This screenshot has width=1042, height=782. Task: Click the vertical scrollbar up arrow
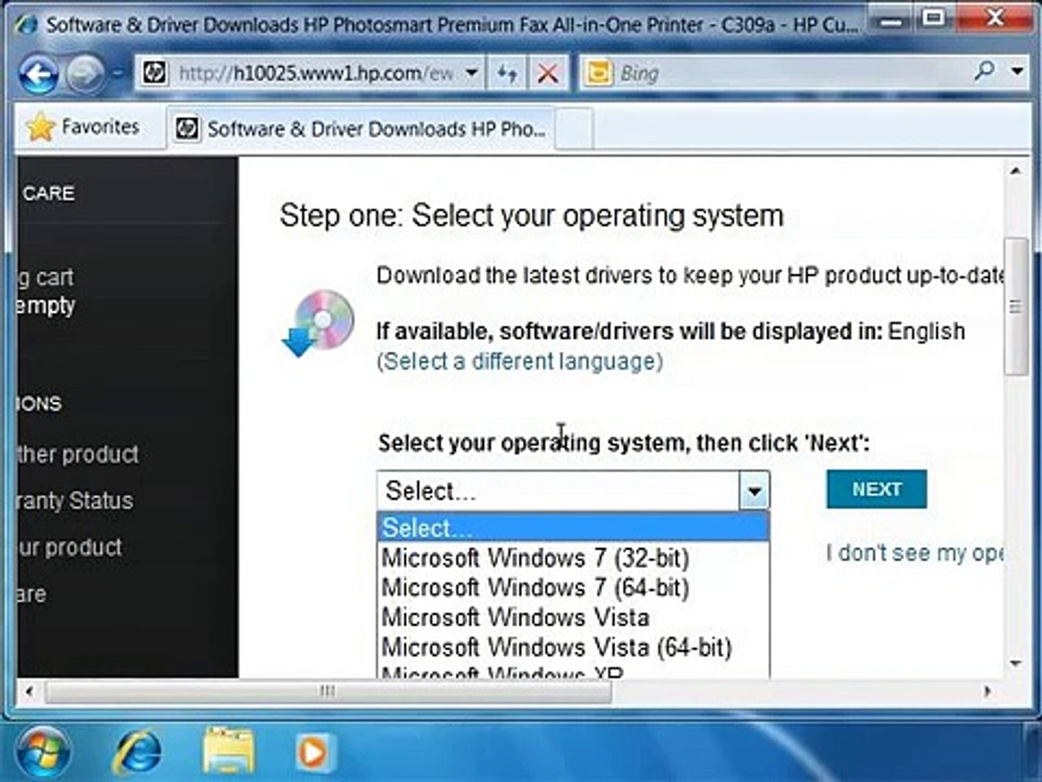(1015, 171)
